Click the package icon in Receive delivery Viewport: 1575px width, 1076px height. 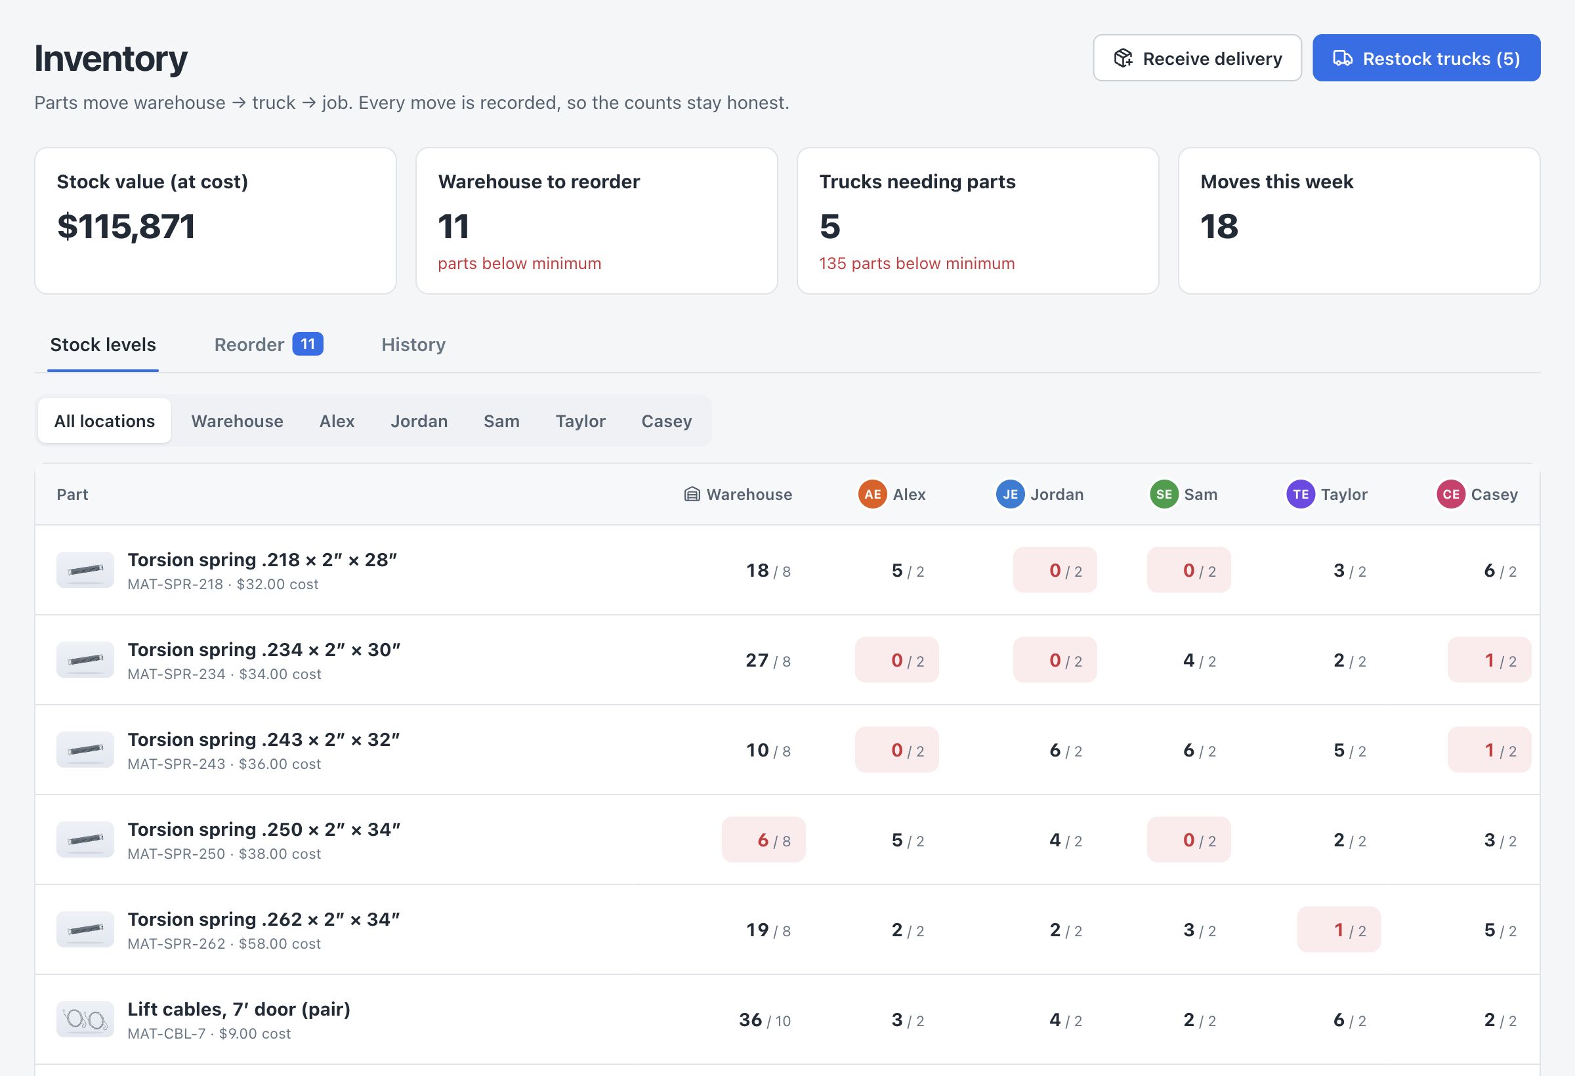click(x=1123, y=58)
